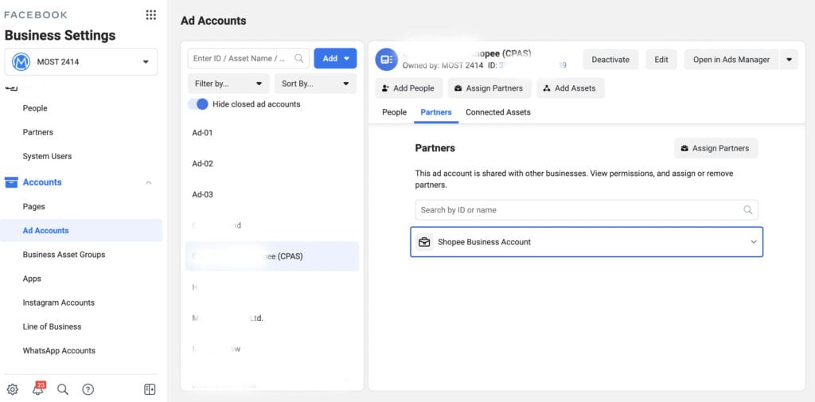Click the magnifier in the partners search field
The height and width of the screenshot is (402, 815).
coord(747,210)
